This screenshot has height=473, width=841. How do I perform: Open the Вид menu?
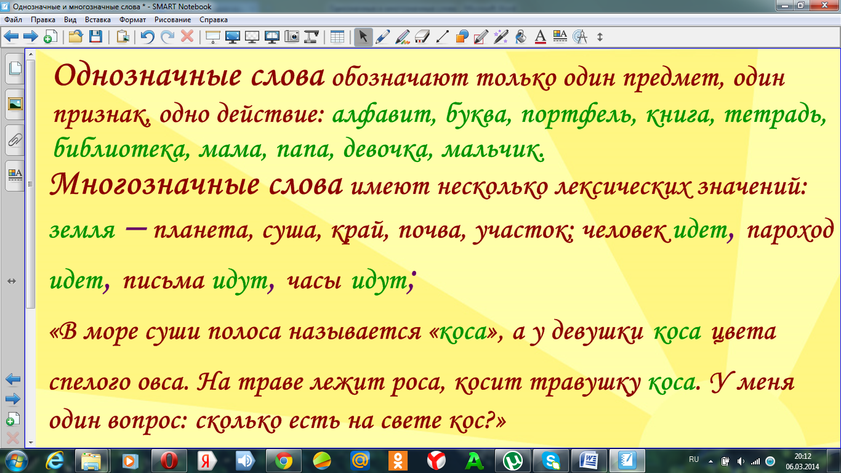tap(70, 20)
